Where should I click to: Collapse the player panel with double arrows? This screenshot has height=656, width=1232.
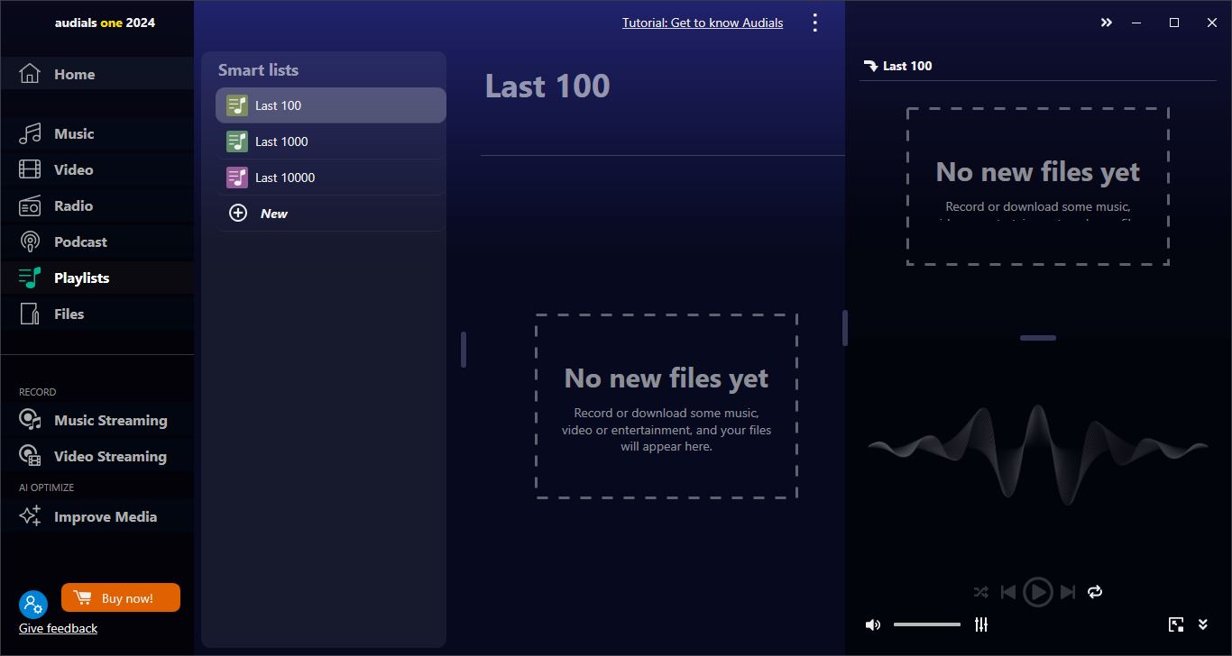click(x=1107, y=23)
